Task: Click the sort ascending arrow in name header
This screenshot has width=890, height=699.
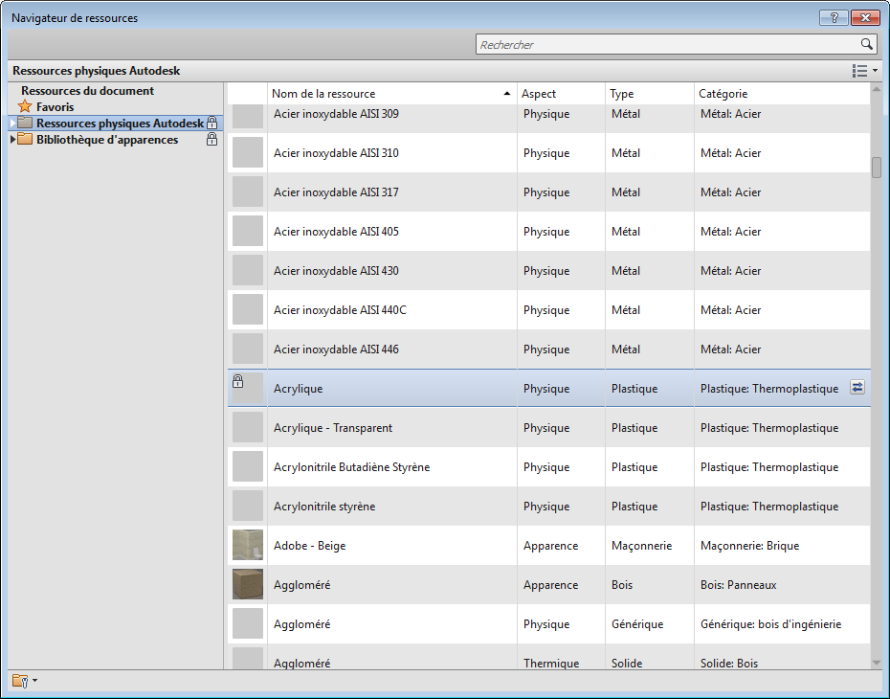Action: 507,93
